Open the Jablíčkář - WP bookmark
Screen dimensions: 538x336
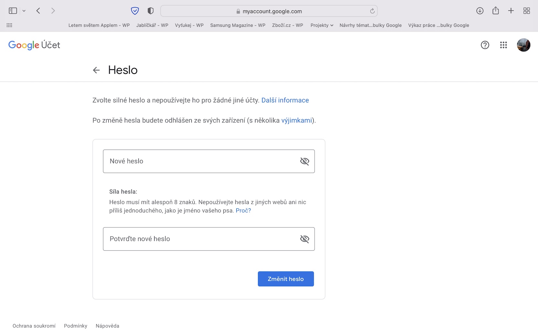pyautogui.click(x=152, y=25)
